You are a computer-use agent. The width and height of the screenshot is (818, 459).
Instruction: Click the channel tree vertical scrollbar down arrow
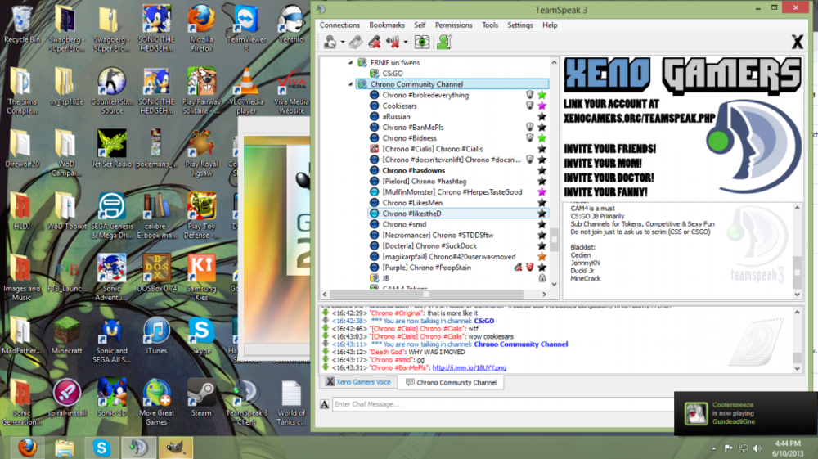(x=554, y=284)
